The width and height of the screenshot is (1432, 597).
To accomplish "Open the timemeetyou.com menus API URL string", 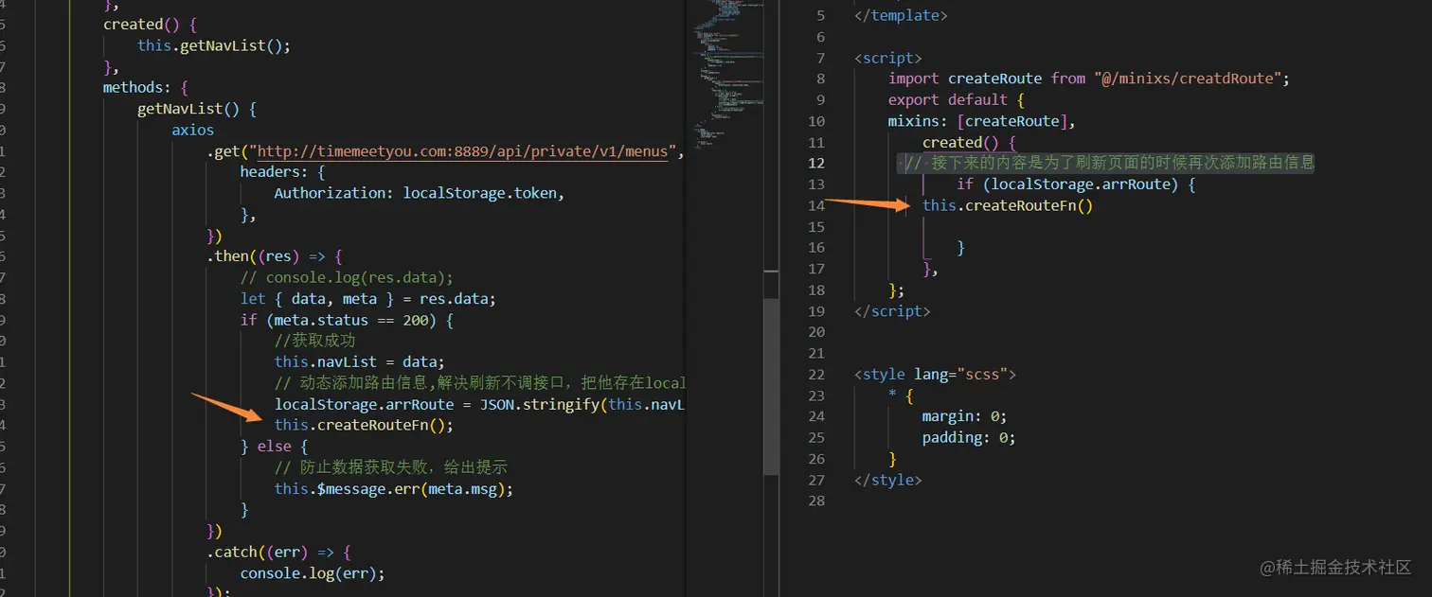I will click(x=462, y=151).
